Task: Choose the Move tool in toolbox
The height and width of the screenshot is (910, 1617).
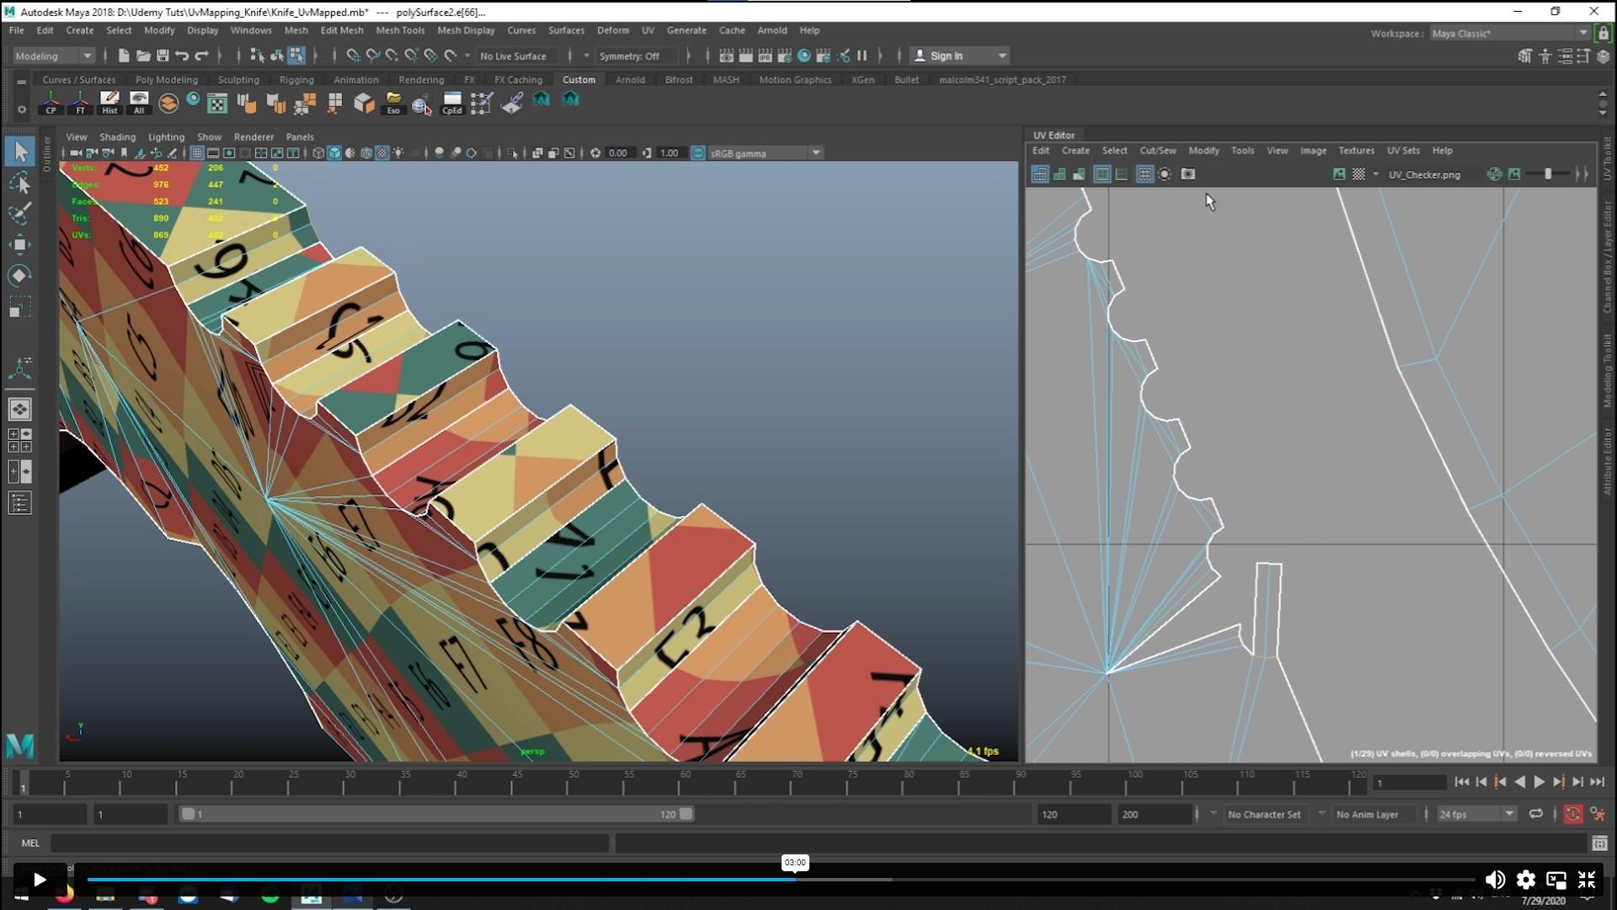Action: 20,245
